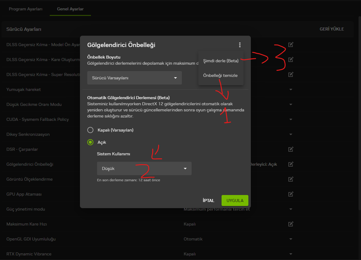This screenshot has height=260, width=361.
Task: Switch to Genel Ayarlar tab
Action: coord(70,9)
